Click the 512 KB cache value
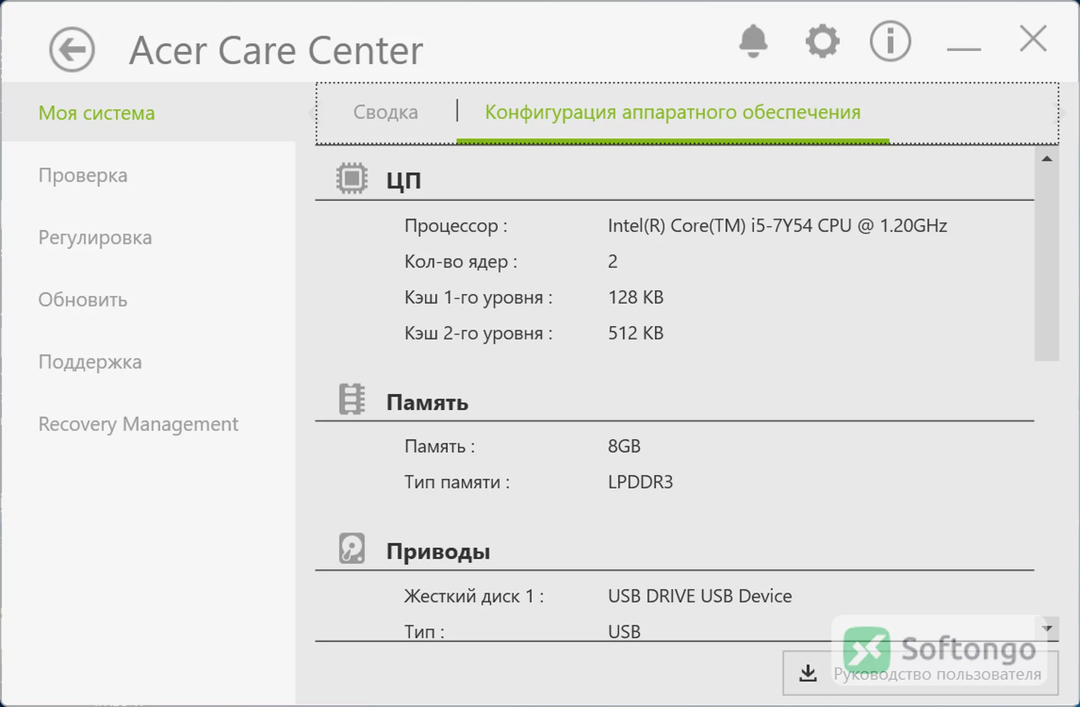Image resolution: width=1080 pixels, height=707 pixels. (636, 333)
